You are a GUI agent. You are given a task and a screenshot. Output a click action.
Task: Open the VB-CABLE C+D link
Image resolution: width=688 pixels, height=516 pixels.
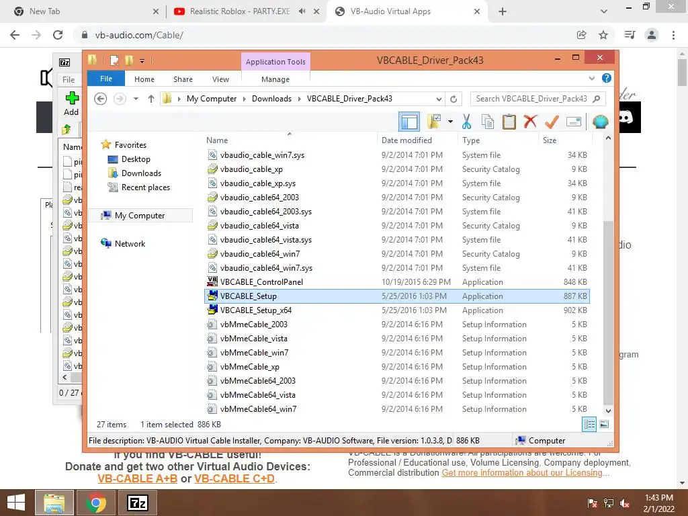point(234,478)
